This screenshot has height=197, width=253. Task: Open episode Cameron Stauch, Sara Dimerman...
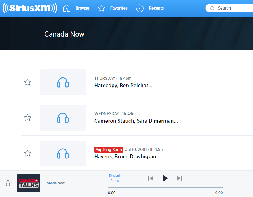(x=136, y=121)
